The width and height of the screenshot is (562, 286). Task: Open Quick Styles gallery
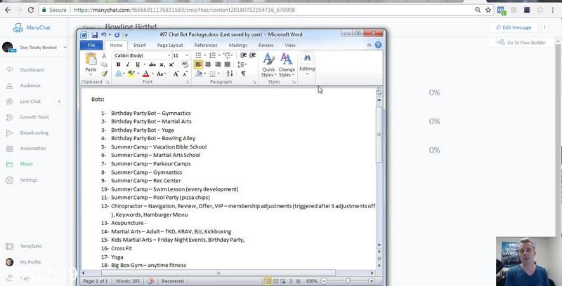(x=268, y=64)
